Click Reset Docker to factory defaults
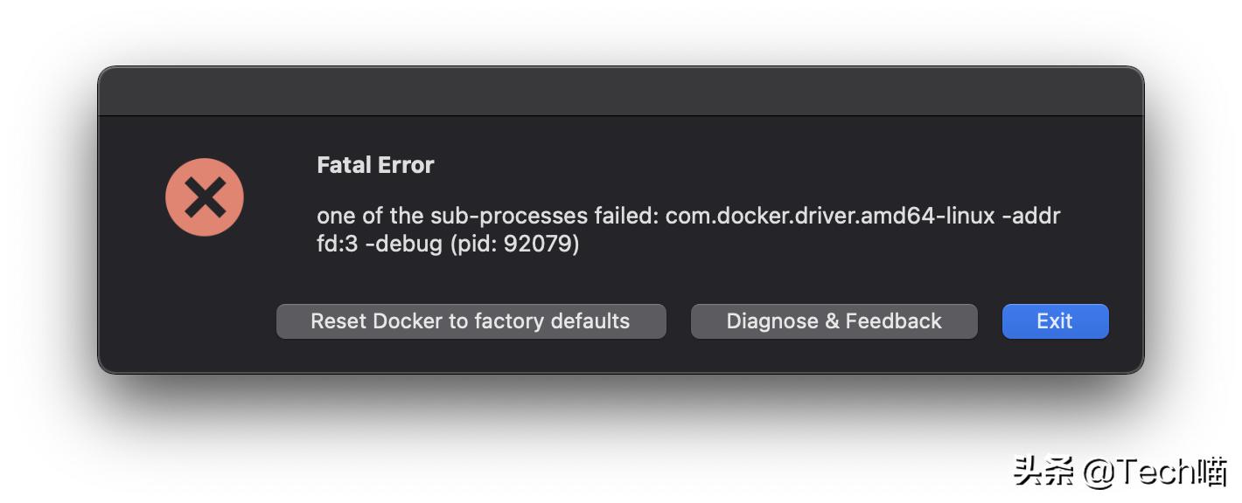 471,321
